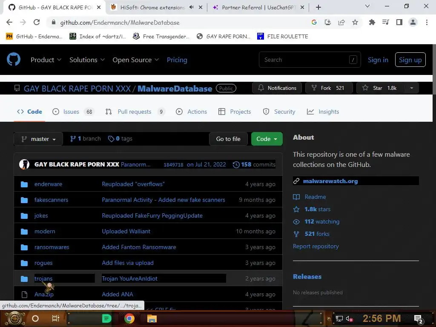Click the Sign in link
Screen dimensions: 436x327
point(378,60)
